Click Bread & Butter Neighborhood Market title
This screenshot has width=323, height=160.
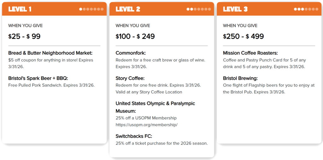[50, 53]
